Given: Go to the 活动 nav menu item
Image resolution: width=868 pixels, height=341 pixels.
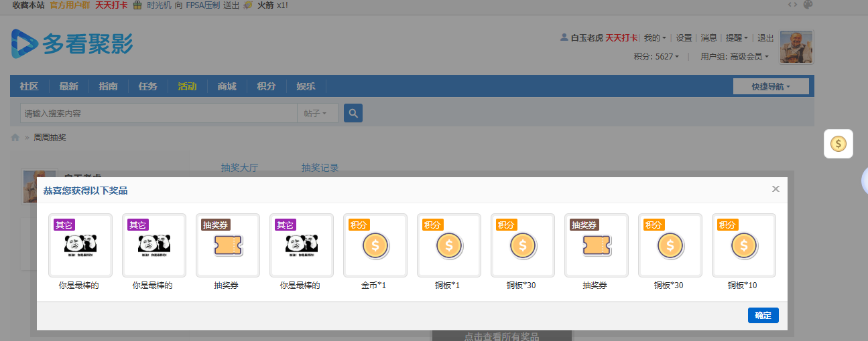Looking at the screenshot, I should pos(187,86).
